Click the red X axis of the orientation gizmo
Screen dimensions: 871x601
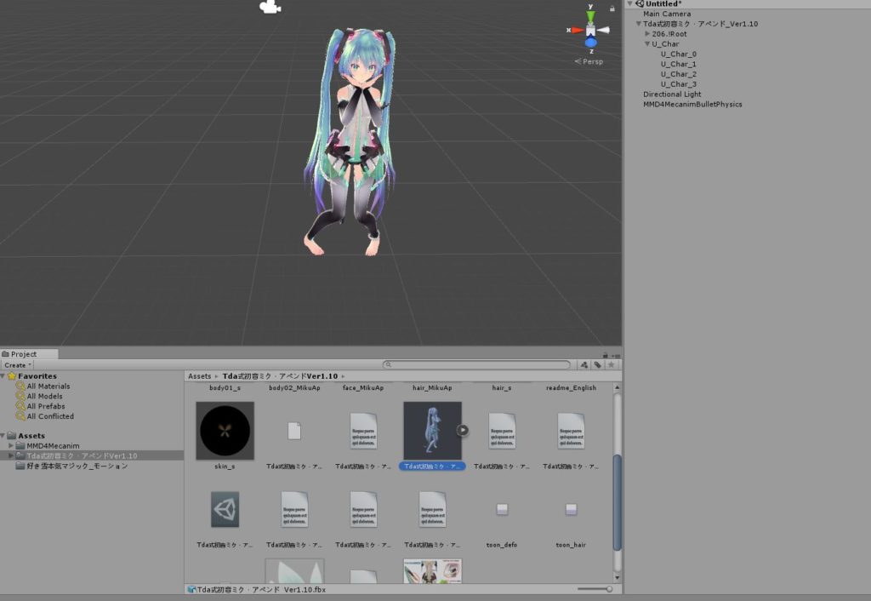click(576, 30)
